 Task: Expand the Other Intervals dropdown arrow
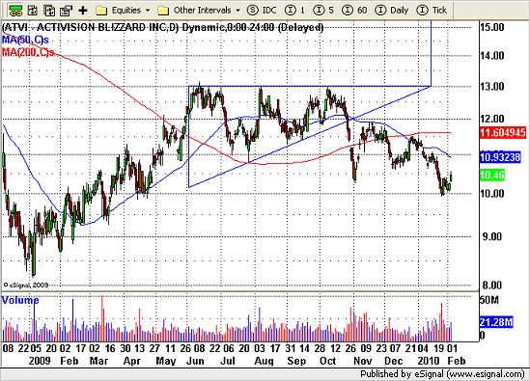click(x=237, y=11)
